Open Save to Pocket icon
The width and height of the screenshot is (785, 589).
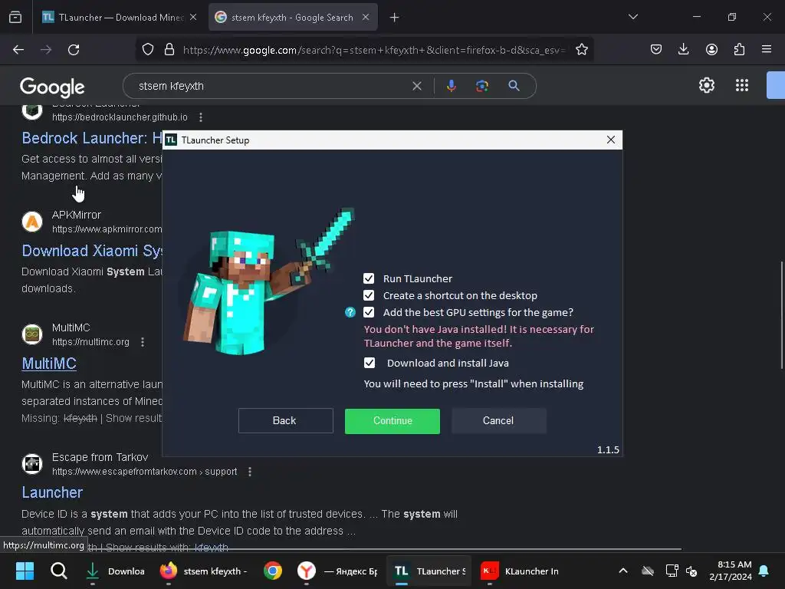656,49
